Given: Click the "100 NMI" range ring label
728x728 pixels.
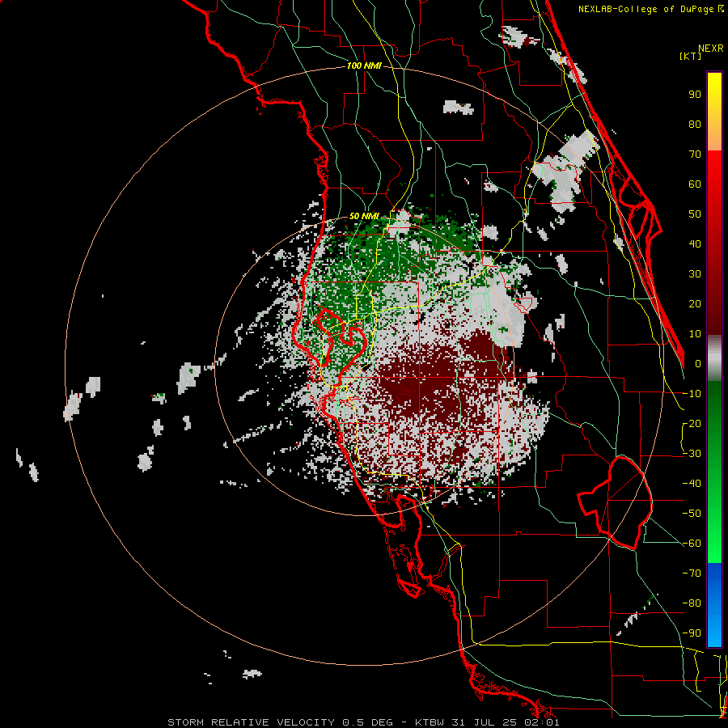Looking at the screenshot, I should click(x=363, y=66).
